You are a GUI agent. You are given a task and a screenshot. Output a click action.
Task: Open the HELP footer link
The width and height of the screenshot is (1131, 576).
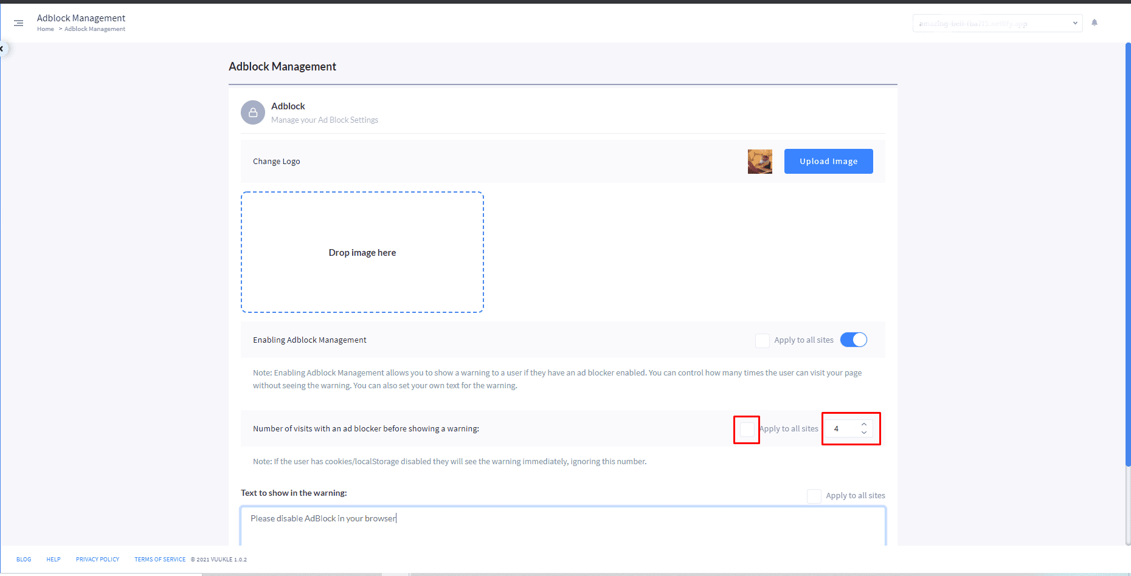point(54,560)
